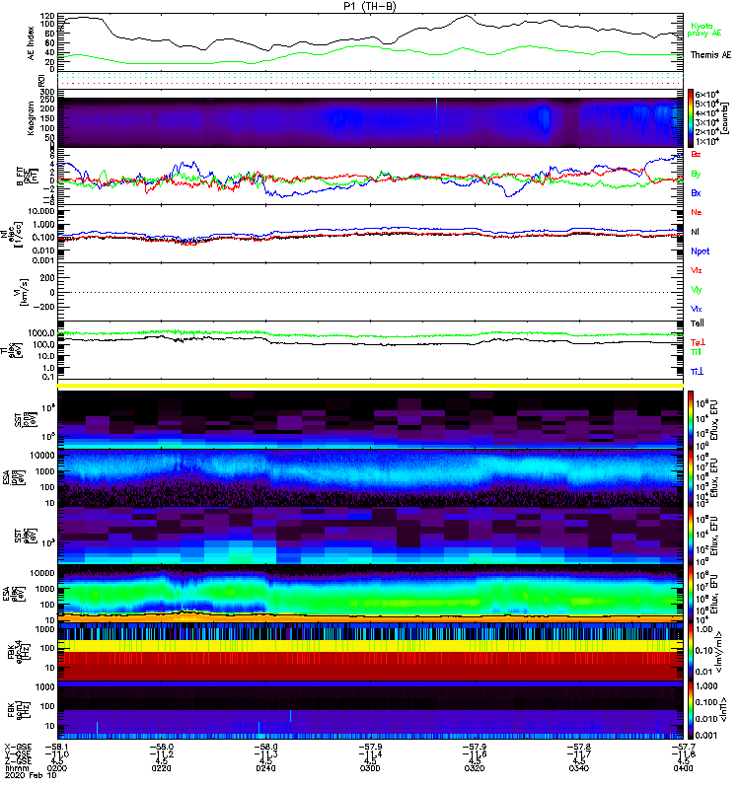The width and height of the screenshot is (740, 789).
Task: Click the keogram spectrogram panel
Action: [370, 118]
